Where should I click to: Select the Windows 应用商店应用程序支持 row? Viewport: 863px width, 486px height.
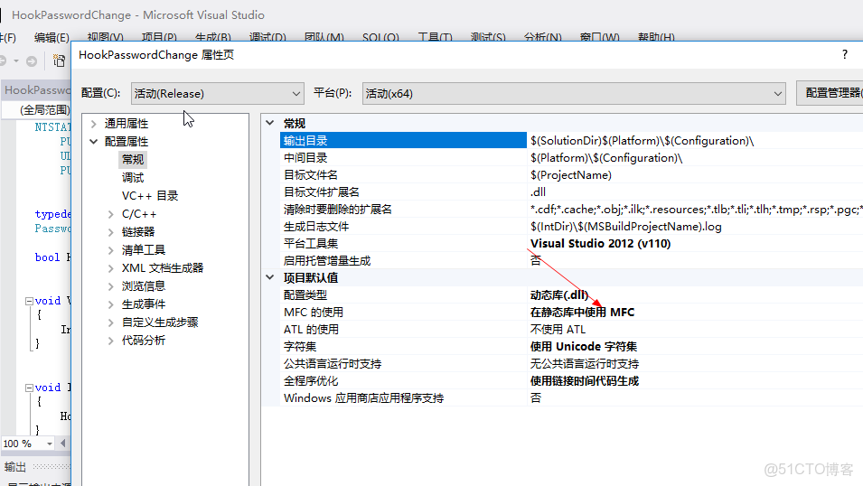[x=571, y=398]
